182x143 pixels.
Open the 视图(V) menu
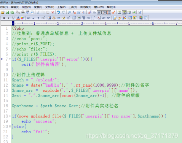[x=26, y=7]
